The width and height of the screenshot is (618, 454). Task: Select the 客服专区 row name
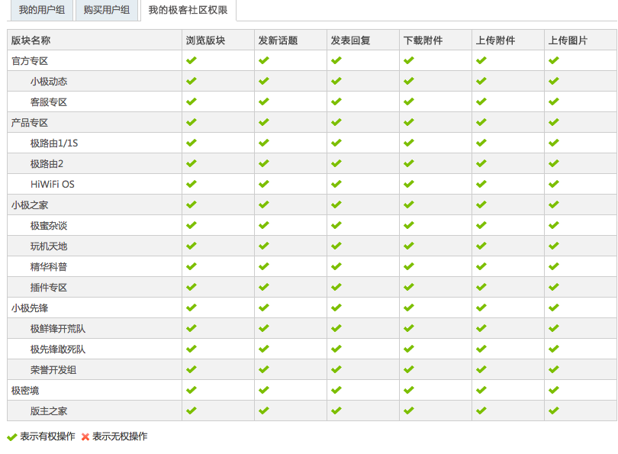49,102
